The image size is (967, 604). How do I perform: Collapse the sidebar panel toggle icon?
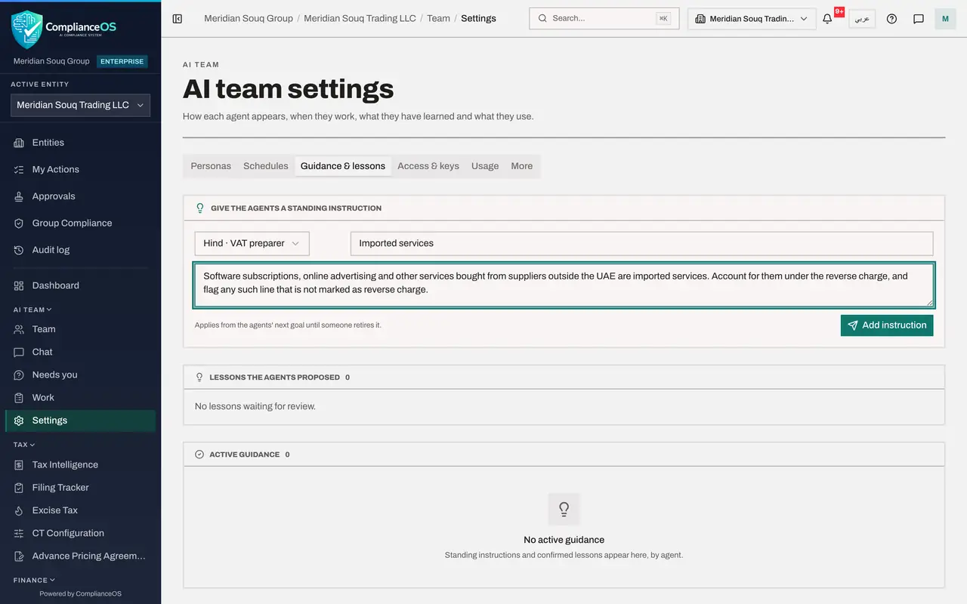click(178, 19)
